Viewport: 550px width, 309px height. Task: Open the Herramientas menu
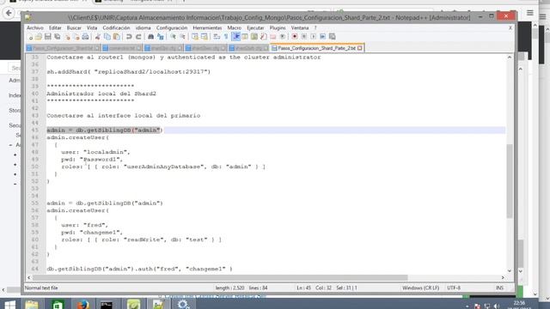tap(207, 27)
